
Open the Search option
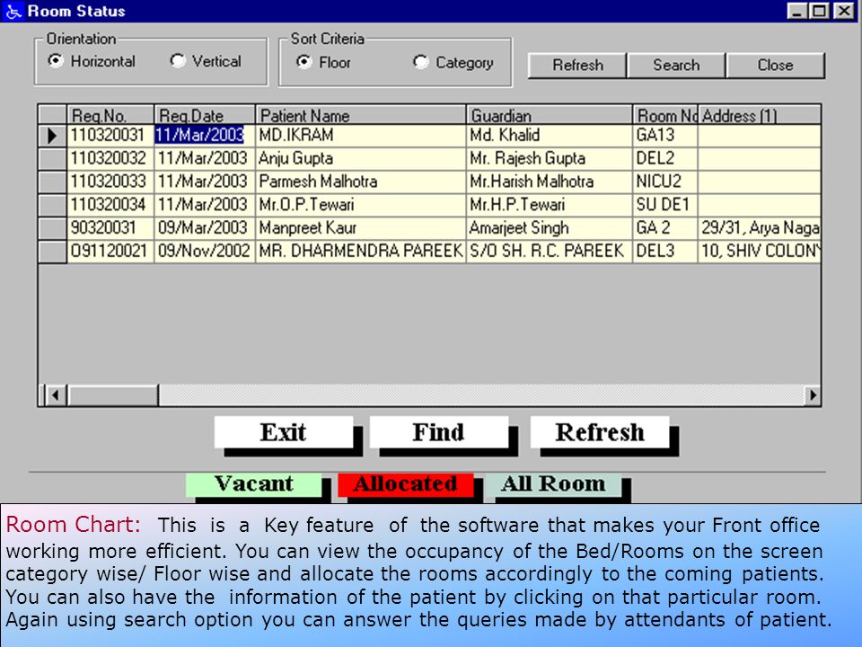(676, 66)
